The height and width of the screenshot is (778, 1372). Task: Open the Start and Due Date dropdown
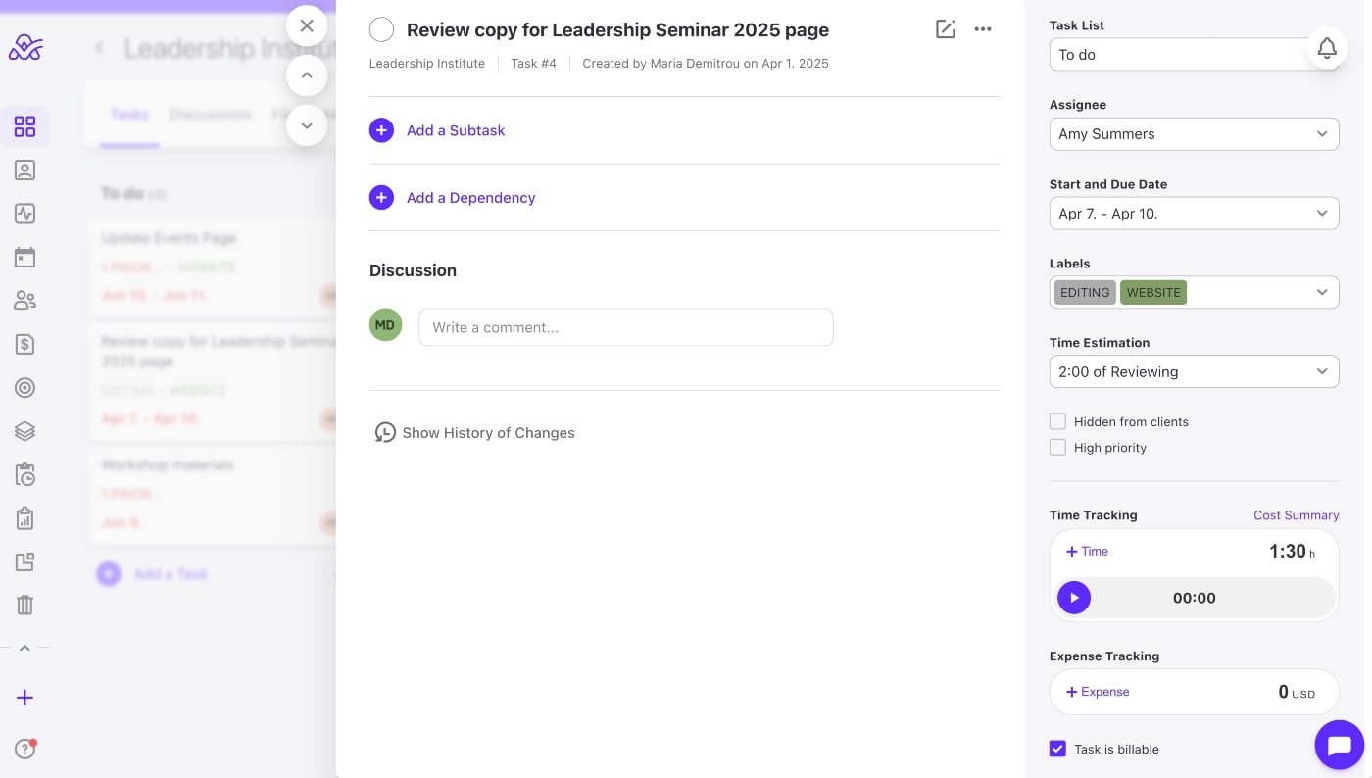pos(1194,214)
